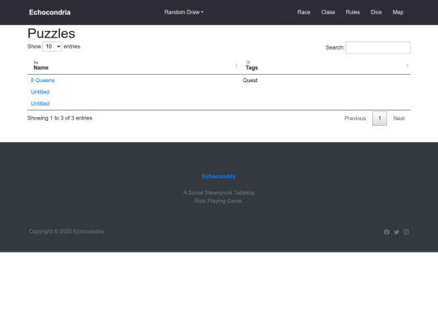Click the Puzzles page heading
The width and height of the screenshot is (438, 329).
(51, 33)
